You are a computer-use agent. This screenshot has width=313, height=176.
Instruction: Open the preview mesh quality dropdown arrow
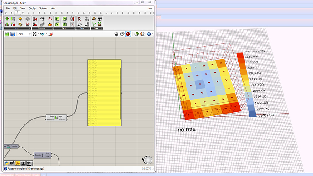152,34
